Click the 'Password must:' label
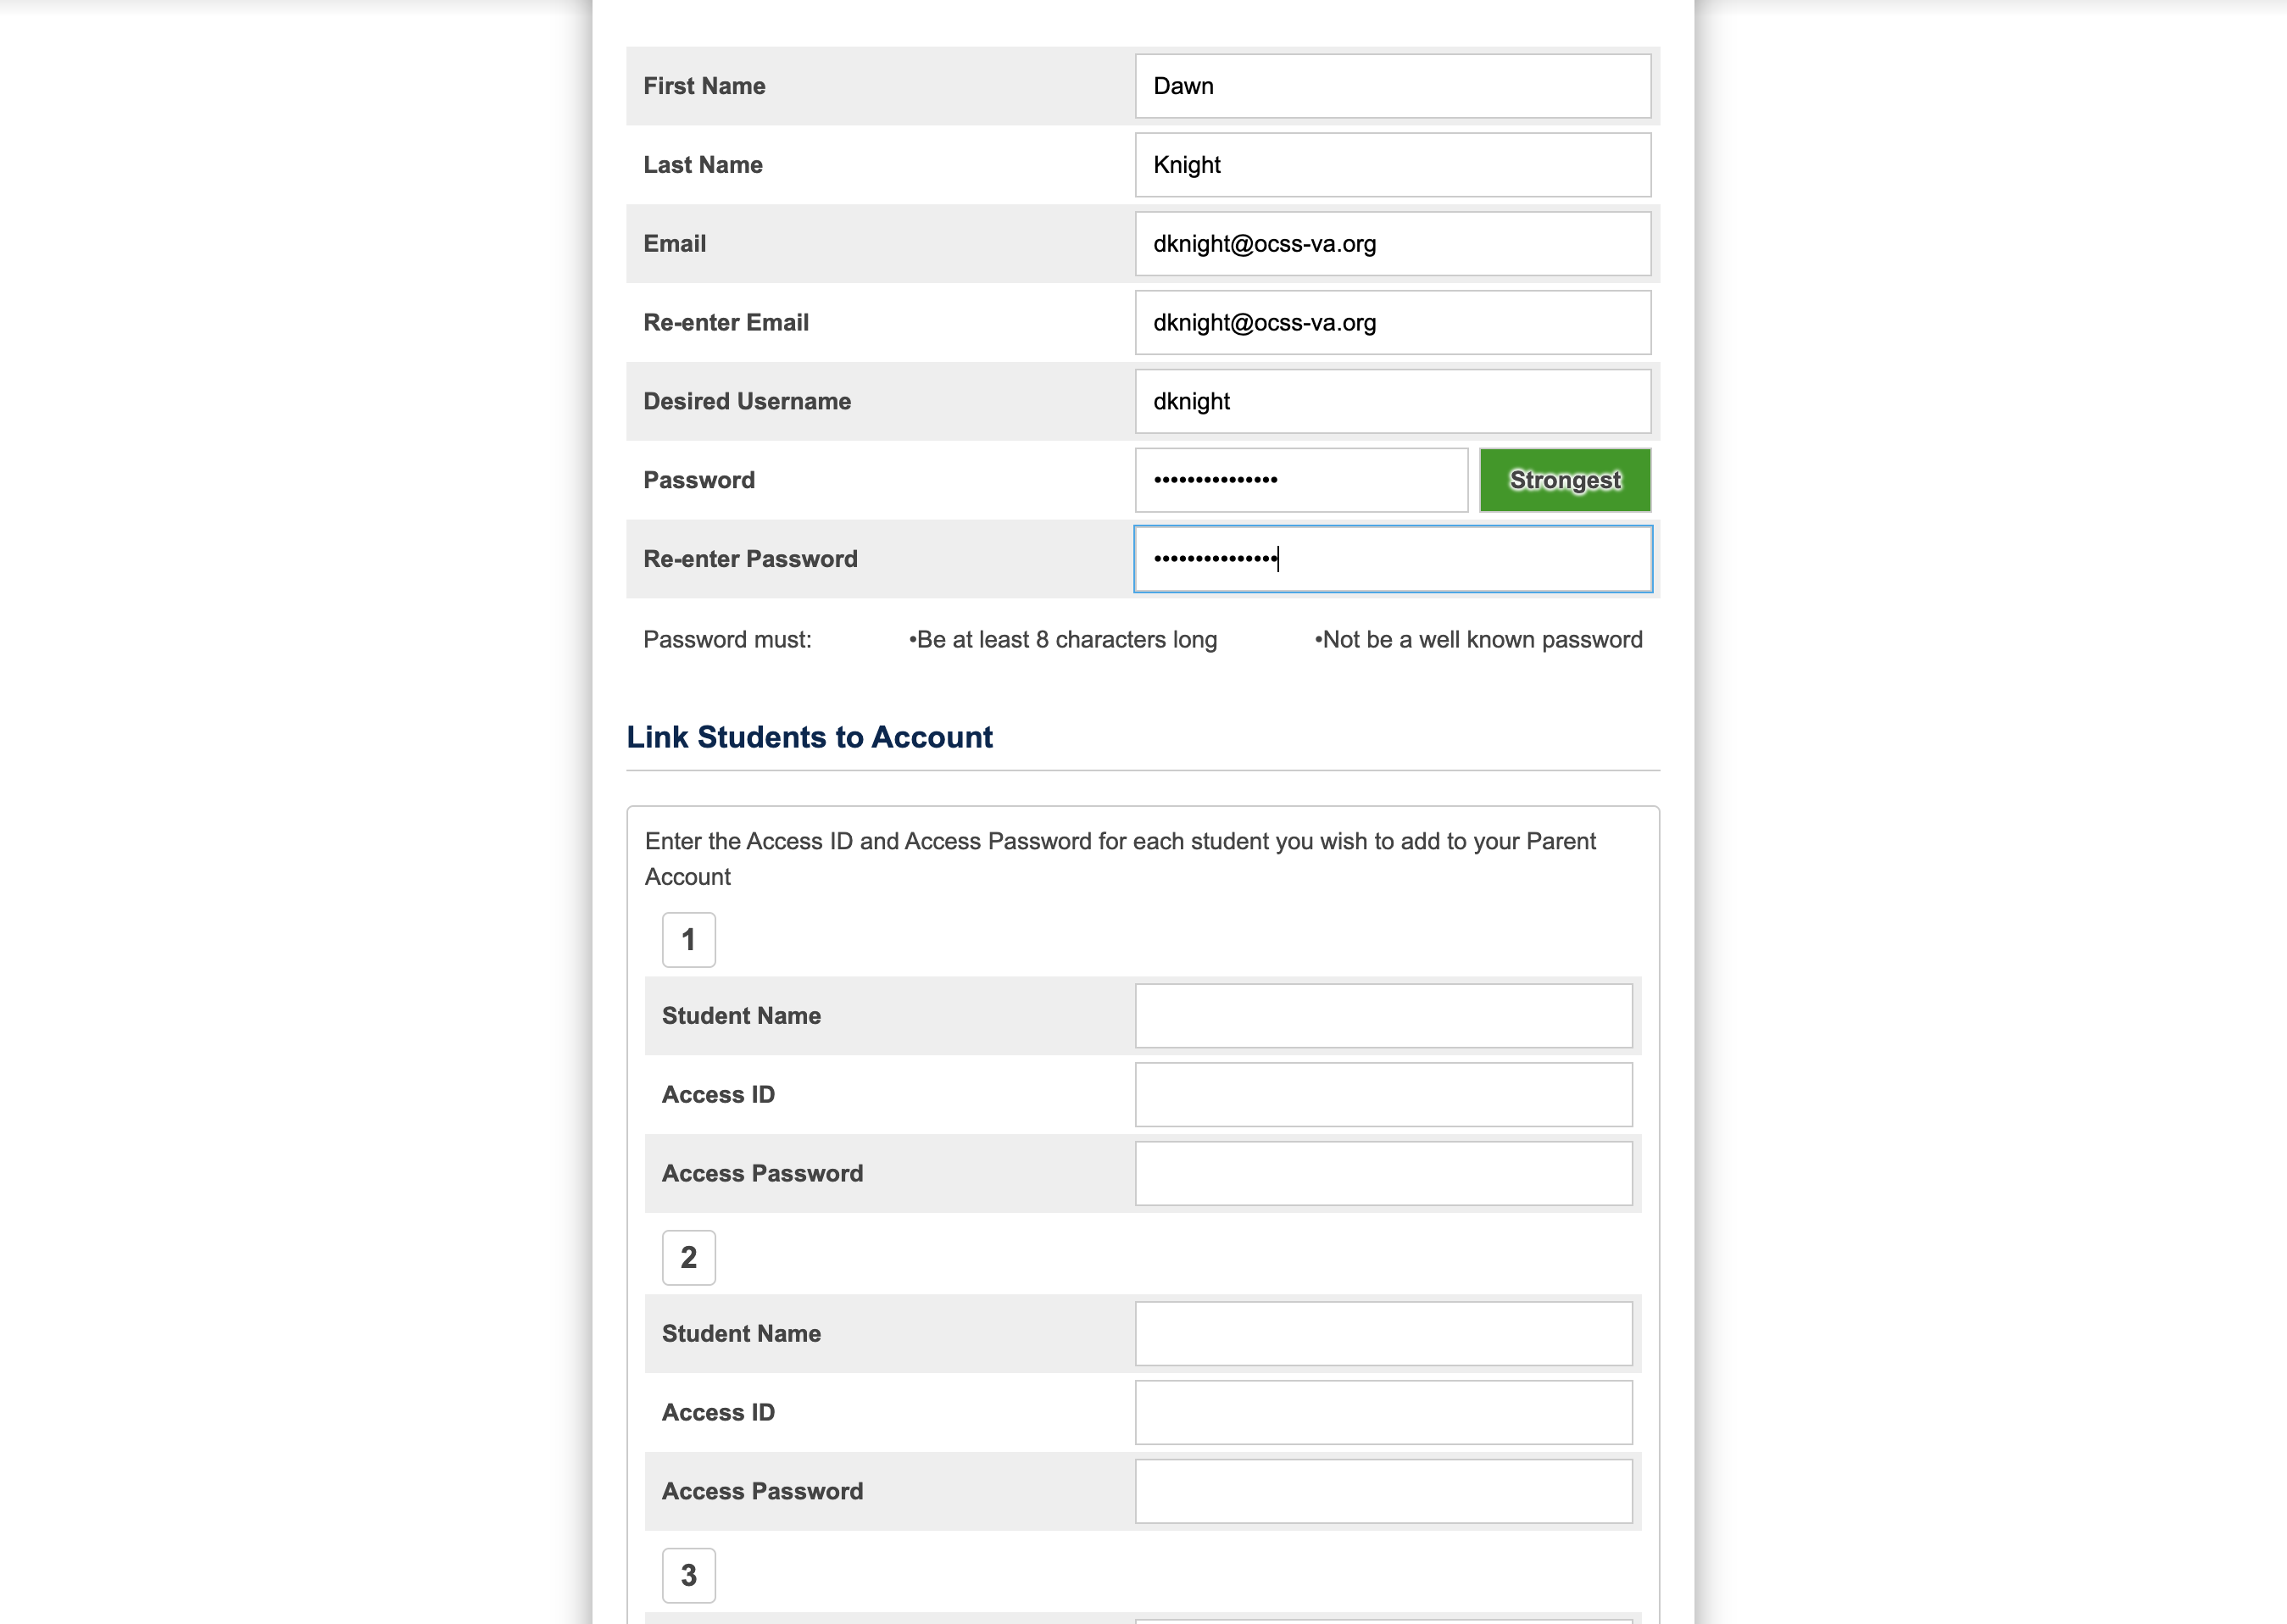 pos(727,640)
